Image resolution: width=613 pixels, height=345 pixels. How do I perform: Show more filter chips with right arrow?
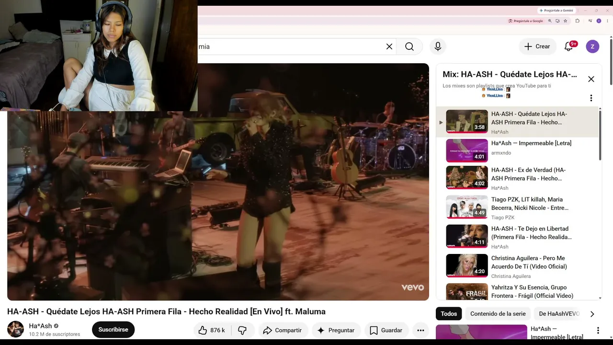point(592,314)
